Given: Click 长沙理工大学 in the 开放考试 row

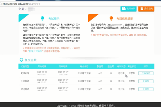Looking at the screenshot, I should [x=84, y=81].
